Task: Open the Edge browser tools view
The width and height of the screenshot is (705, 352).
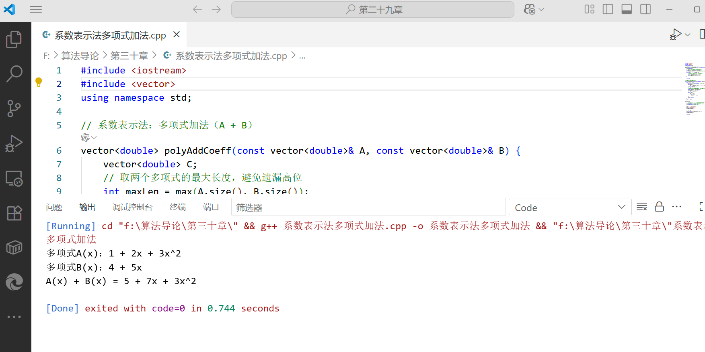Action: 14,282
